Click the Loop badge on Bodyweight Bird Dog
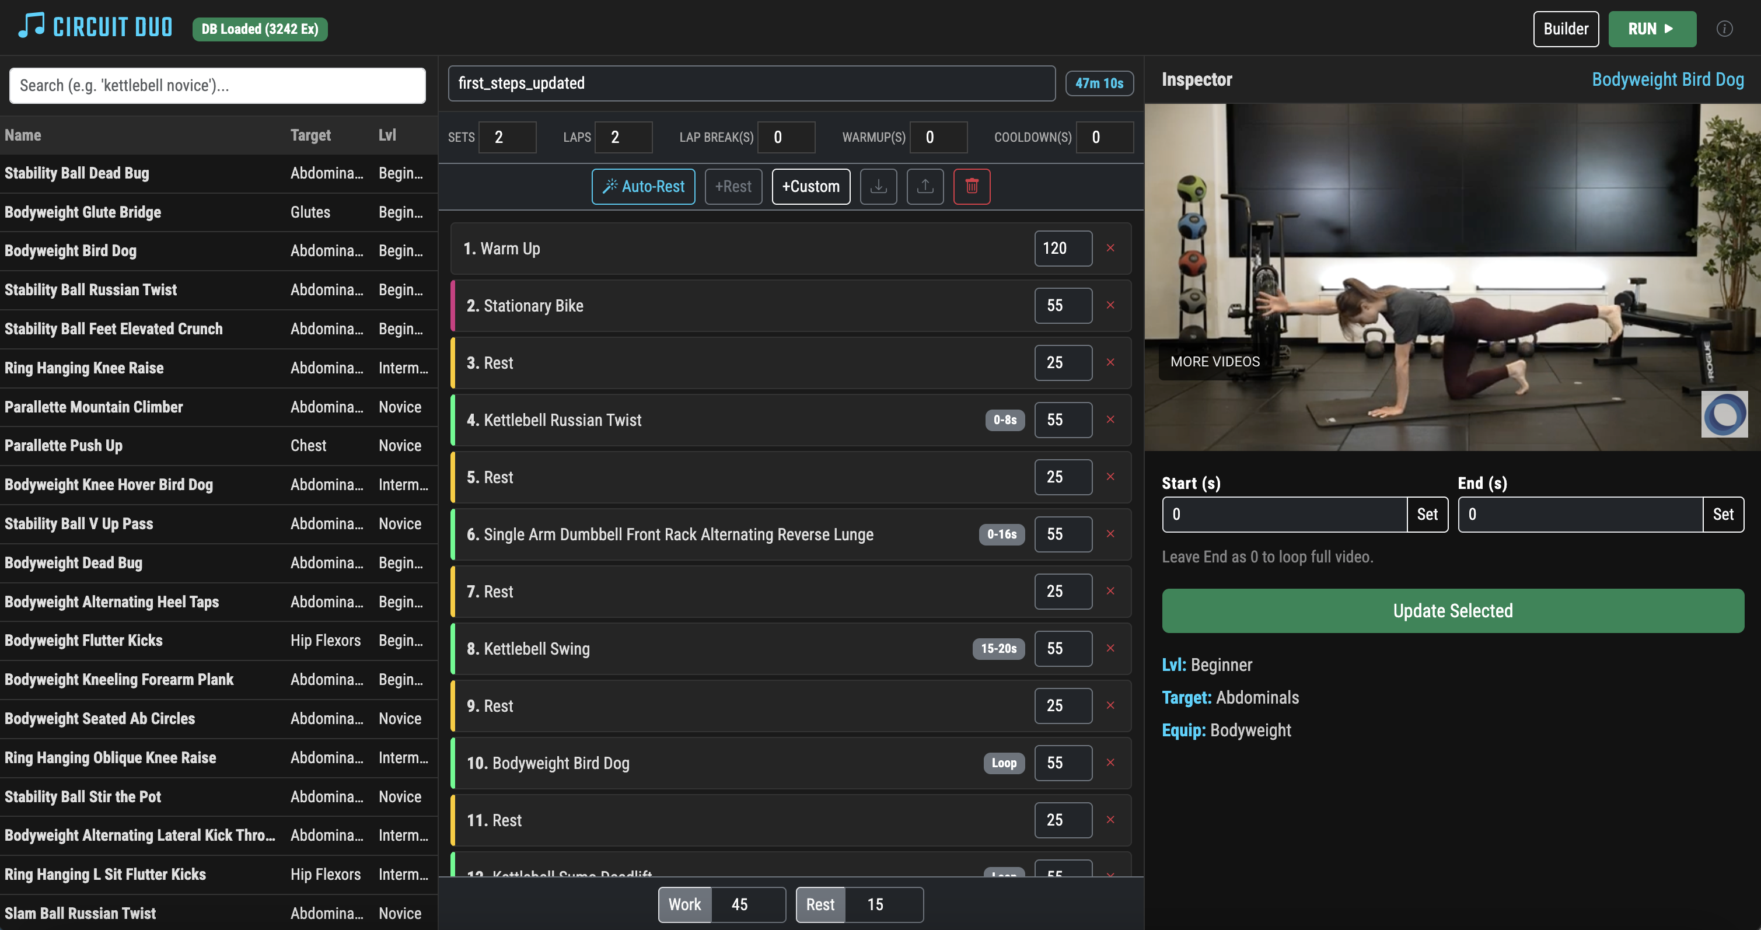The width and height of the screenshot is (1761, 930). [1004, 763]
